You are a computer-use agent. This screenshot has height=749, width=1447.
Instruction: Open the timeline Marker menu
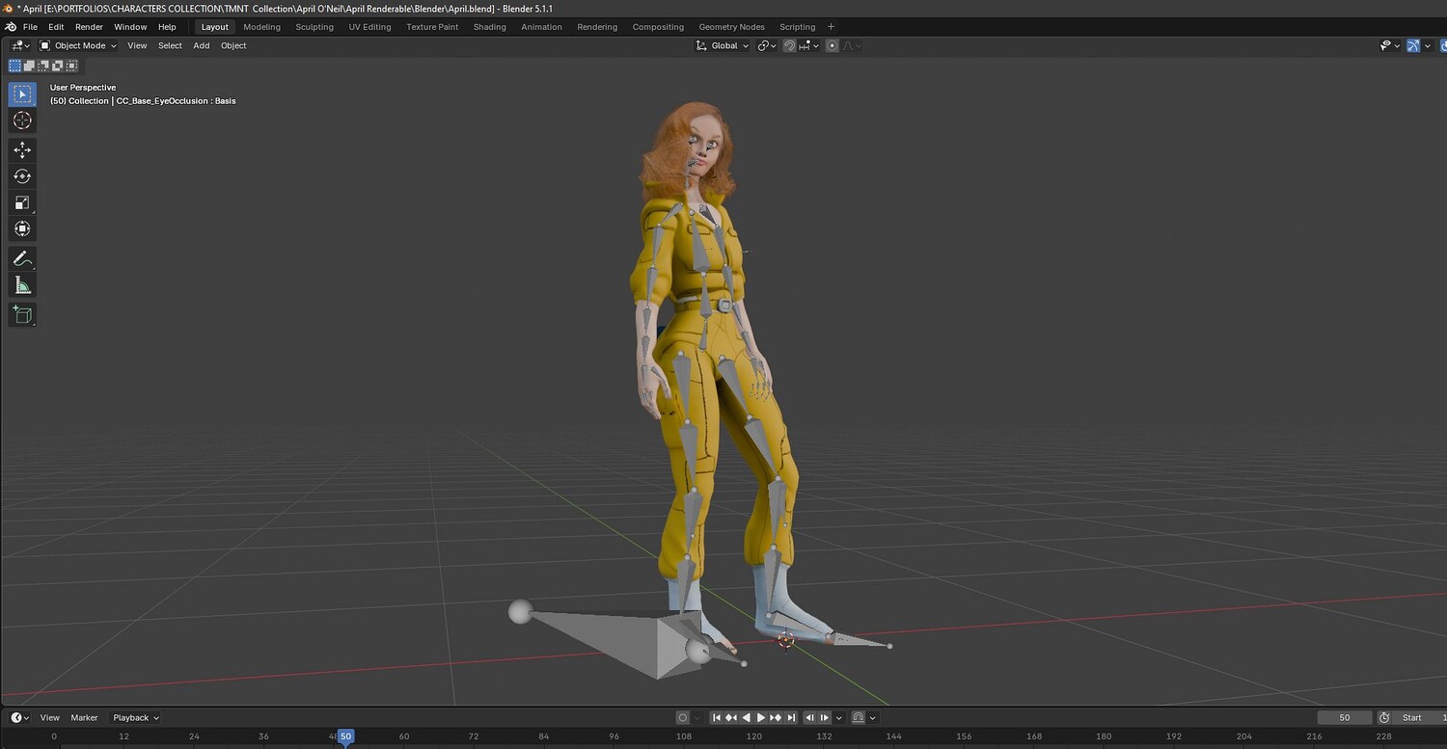85,718
